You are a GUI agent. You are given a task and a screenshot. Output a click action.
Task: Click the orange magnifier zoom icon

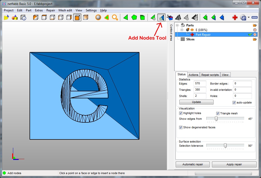coord(115,17)
